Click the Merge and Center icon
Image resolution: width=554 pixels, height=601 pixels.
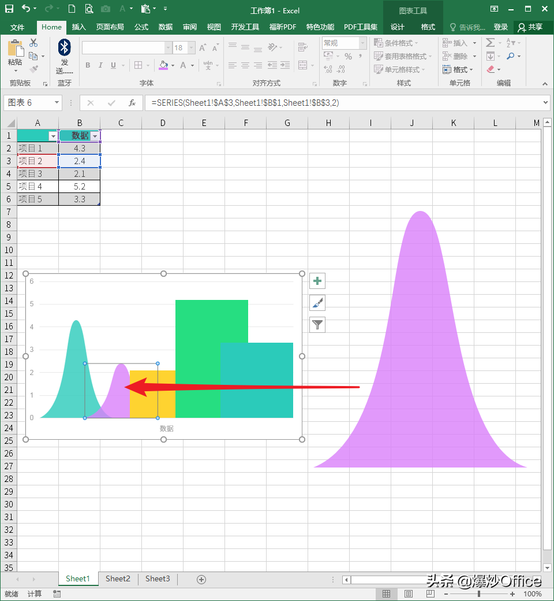[303, 65]
